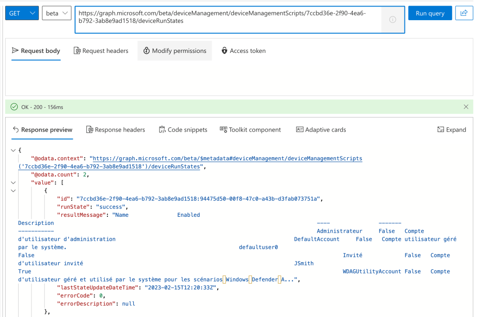Open the beta version dropdown
Viewport: 480px width, 317px height.
56,13
